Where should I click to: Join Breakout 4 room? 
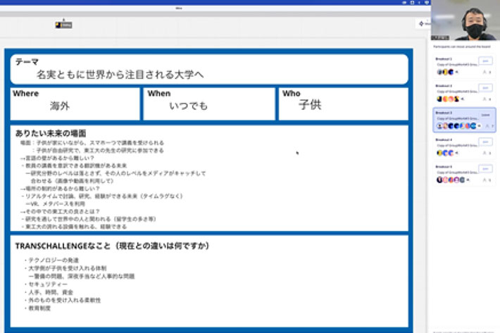486,142
